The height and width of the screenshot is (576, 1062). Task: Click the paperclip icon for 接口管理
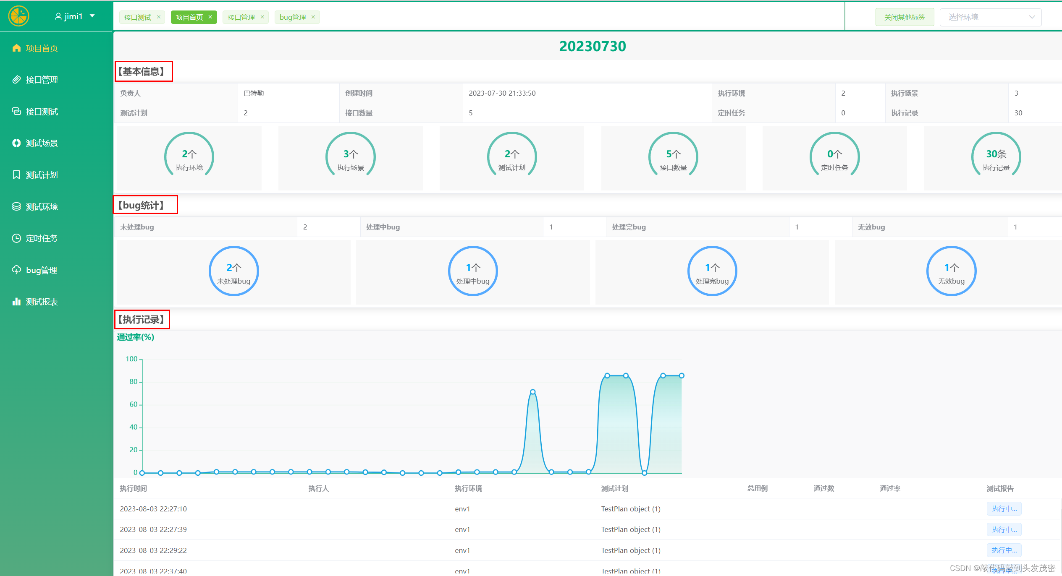click(16, 79)
